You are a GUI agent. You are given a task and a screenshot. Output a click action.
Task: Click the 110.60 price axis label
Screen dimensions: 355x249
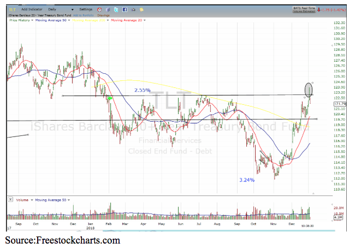(x=339, y=189)
